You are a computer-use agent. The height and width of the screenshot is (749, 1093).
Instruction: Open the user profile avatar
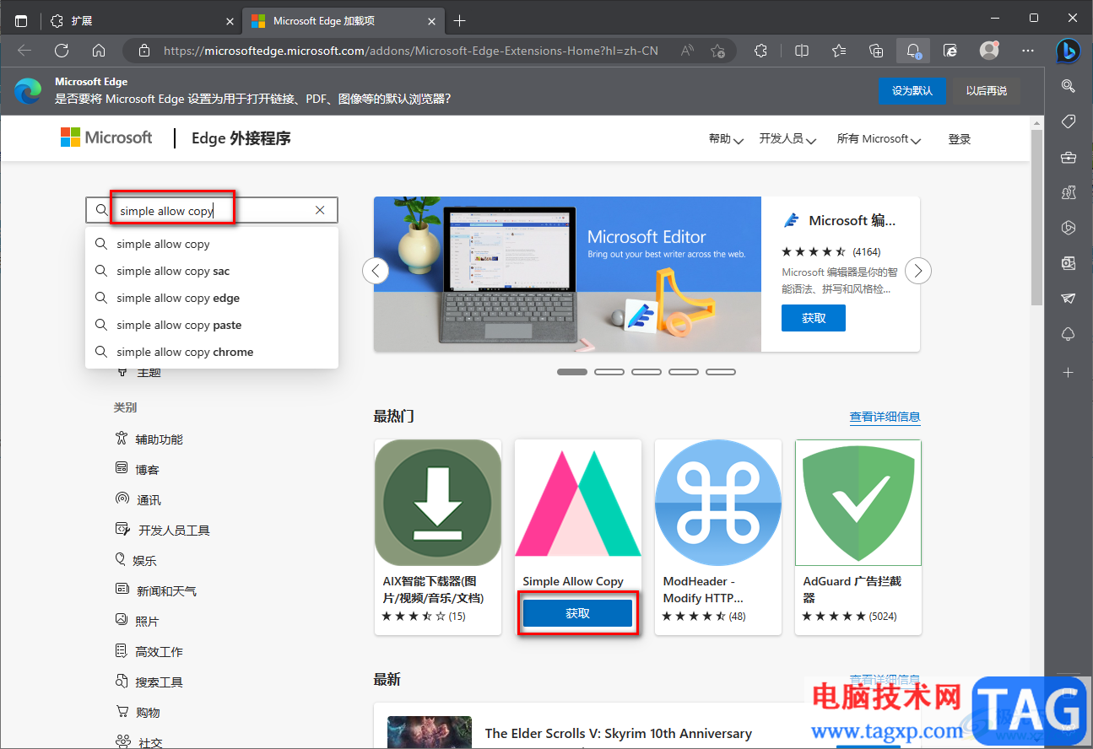click(x=989, y=51)
